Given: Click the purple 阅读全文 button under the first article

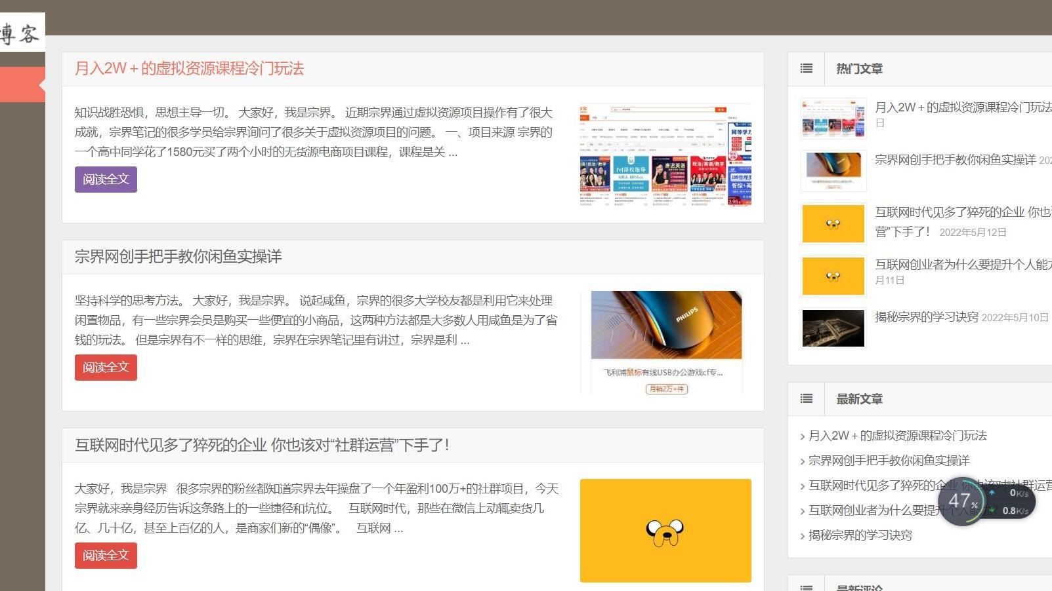Looking at the screenshot, I should [105, 179].
